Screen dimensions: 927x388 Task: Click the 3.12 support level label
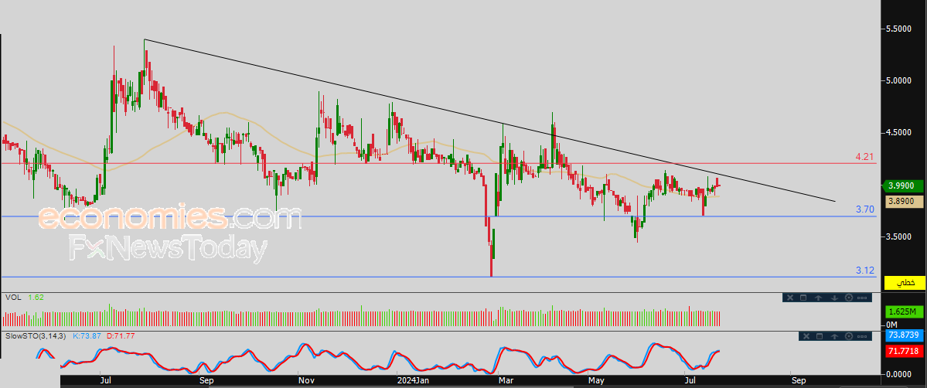tap(865, 271)
